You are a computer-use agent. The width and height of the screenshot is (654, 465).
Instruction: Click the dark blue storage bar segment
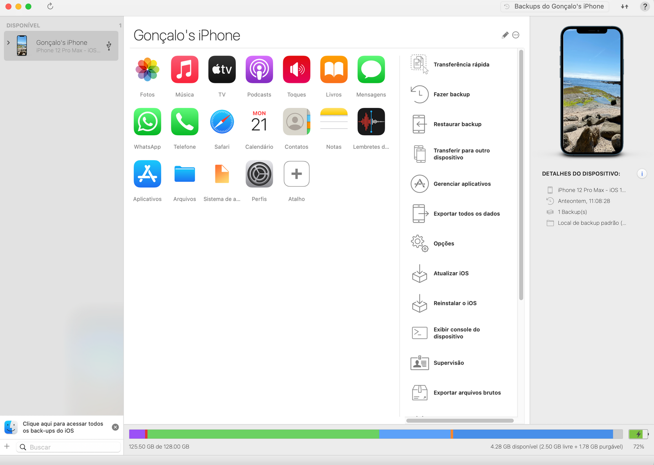click(x=533, y=434)
